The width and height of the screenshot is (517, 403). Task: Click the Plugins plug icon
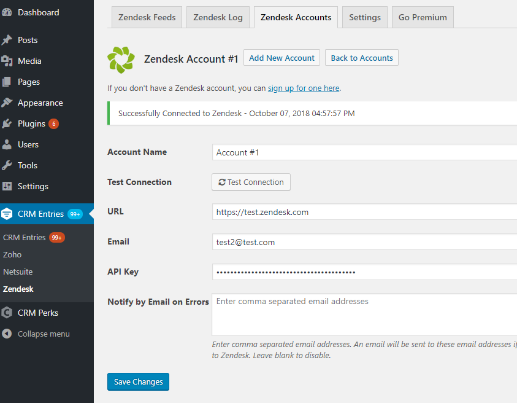point(7,124)
